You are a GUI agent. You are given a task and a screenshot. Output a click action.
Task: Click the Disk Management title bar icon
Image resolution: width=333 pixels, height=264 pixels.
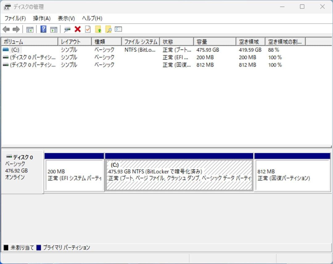(x=7, y=7)
